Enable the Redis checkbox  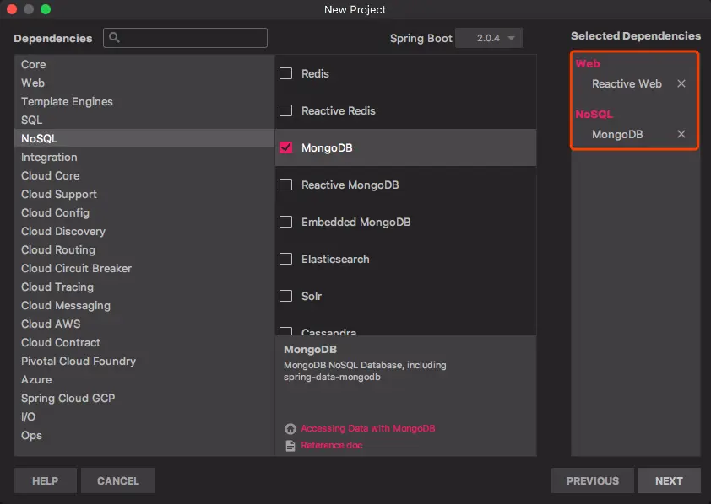click(285, 73)
